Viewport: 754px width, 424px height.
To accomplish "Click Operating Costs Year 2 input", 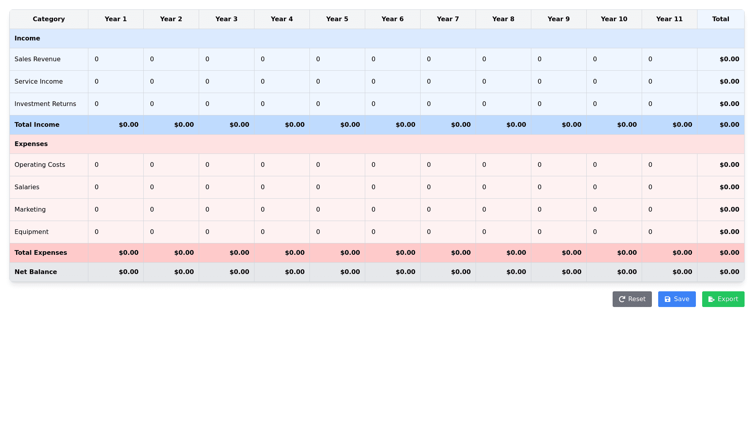I will point(171,165).
